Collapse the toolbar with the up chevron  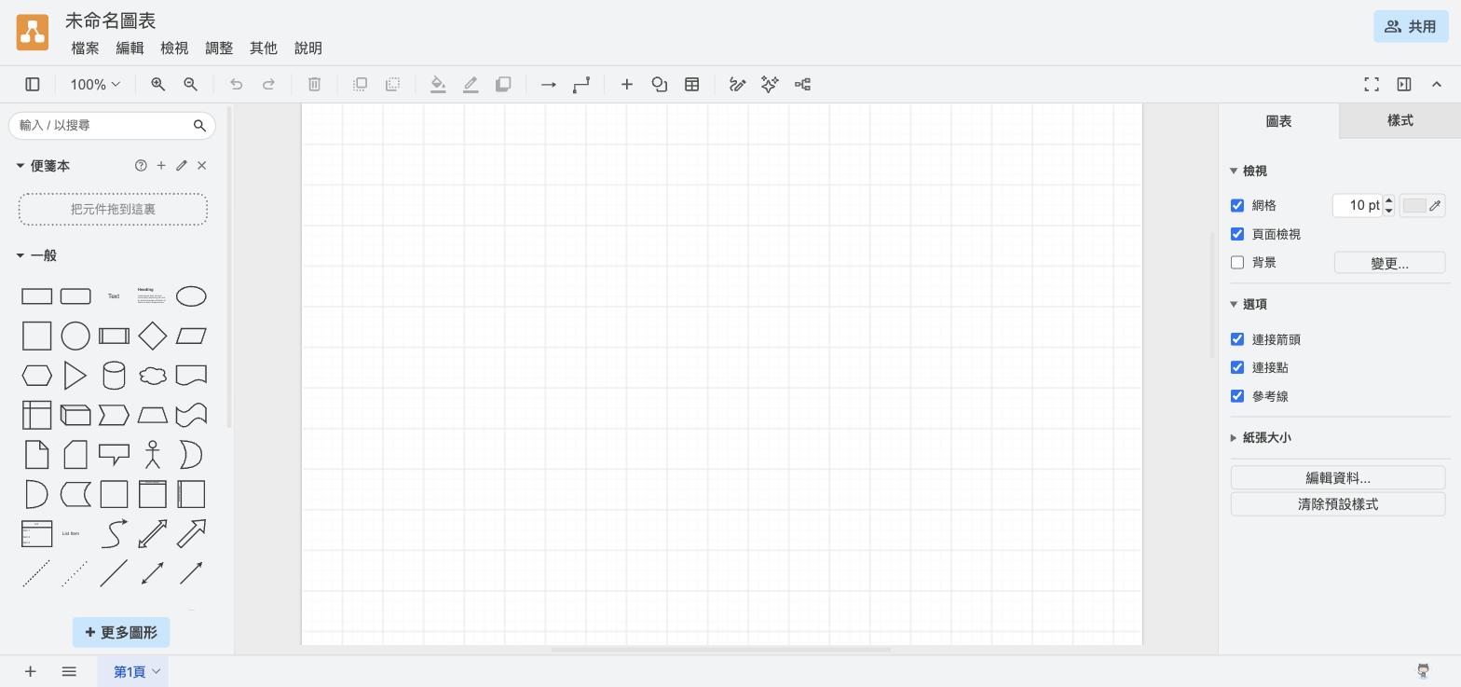[x=1437, y=85]
